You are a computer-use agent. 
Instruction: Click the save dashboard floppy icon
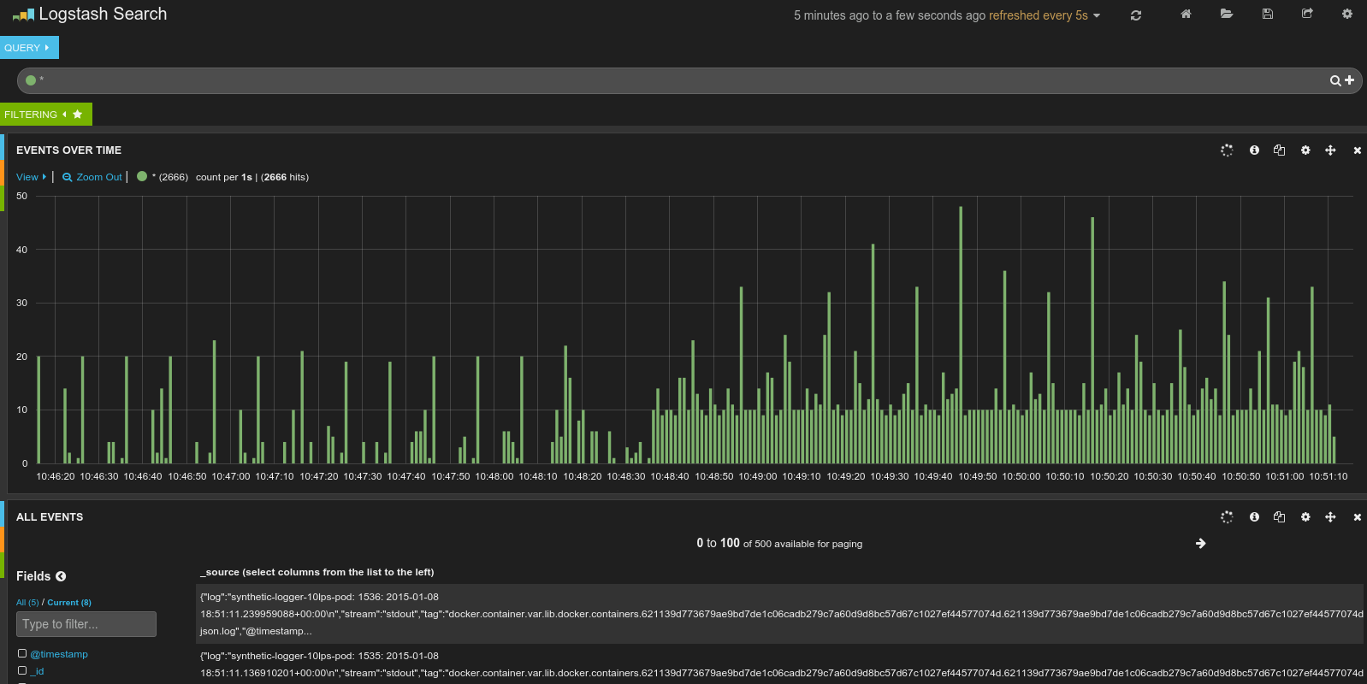click(x=1267, y=14)
